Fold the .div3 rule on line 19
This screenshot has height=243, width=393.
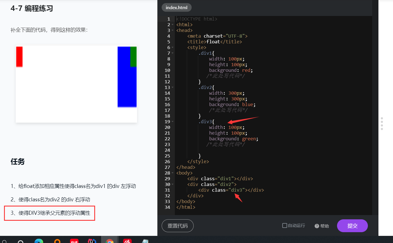[x=173, y=121]
